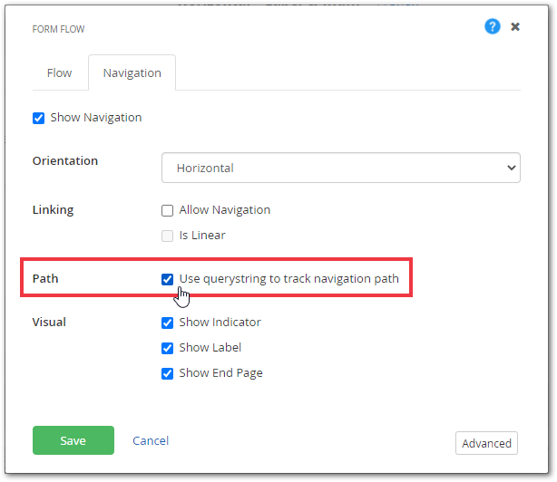Click the Cancel link

tap(151, 440)
